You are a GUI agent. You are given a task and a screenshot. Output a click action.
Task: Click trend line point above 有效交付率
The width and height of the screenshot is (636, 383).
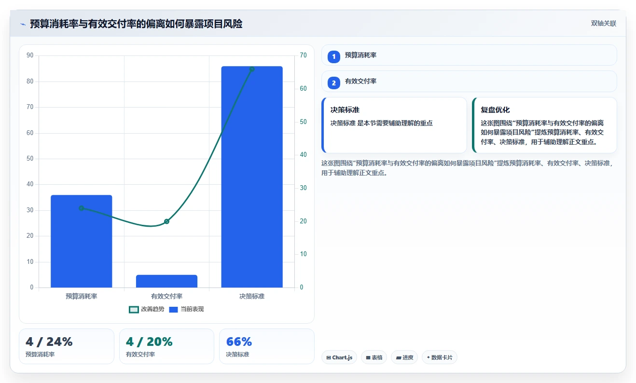tap(166, 221)
